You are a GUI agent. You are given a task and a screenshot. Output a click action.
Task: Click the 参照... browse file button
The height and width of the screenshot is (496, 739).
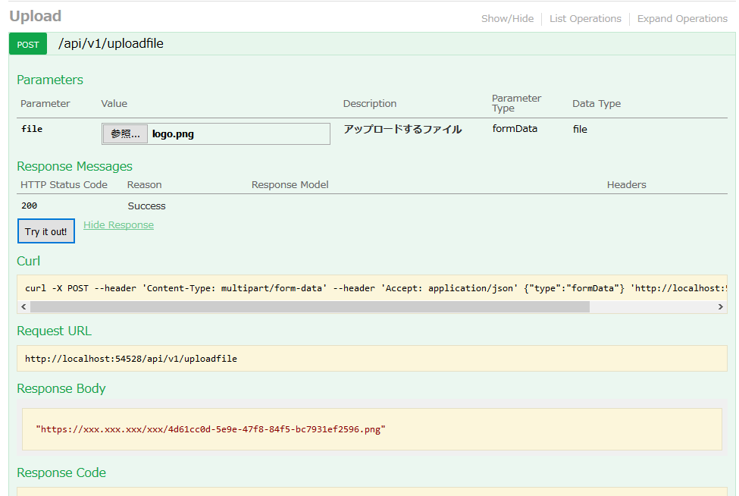125,134
